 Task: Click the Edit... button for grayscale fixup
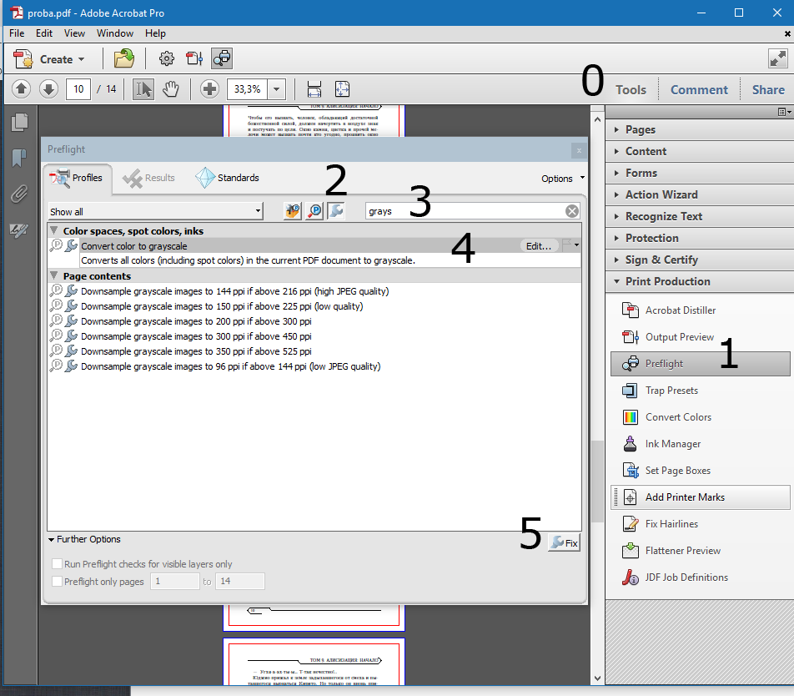click(539, 246)
